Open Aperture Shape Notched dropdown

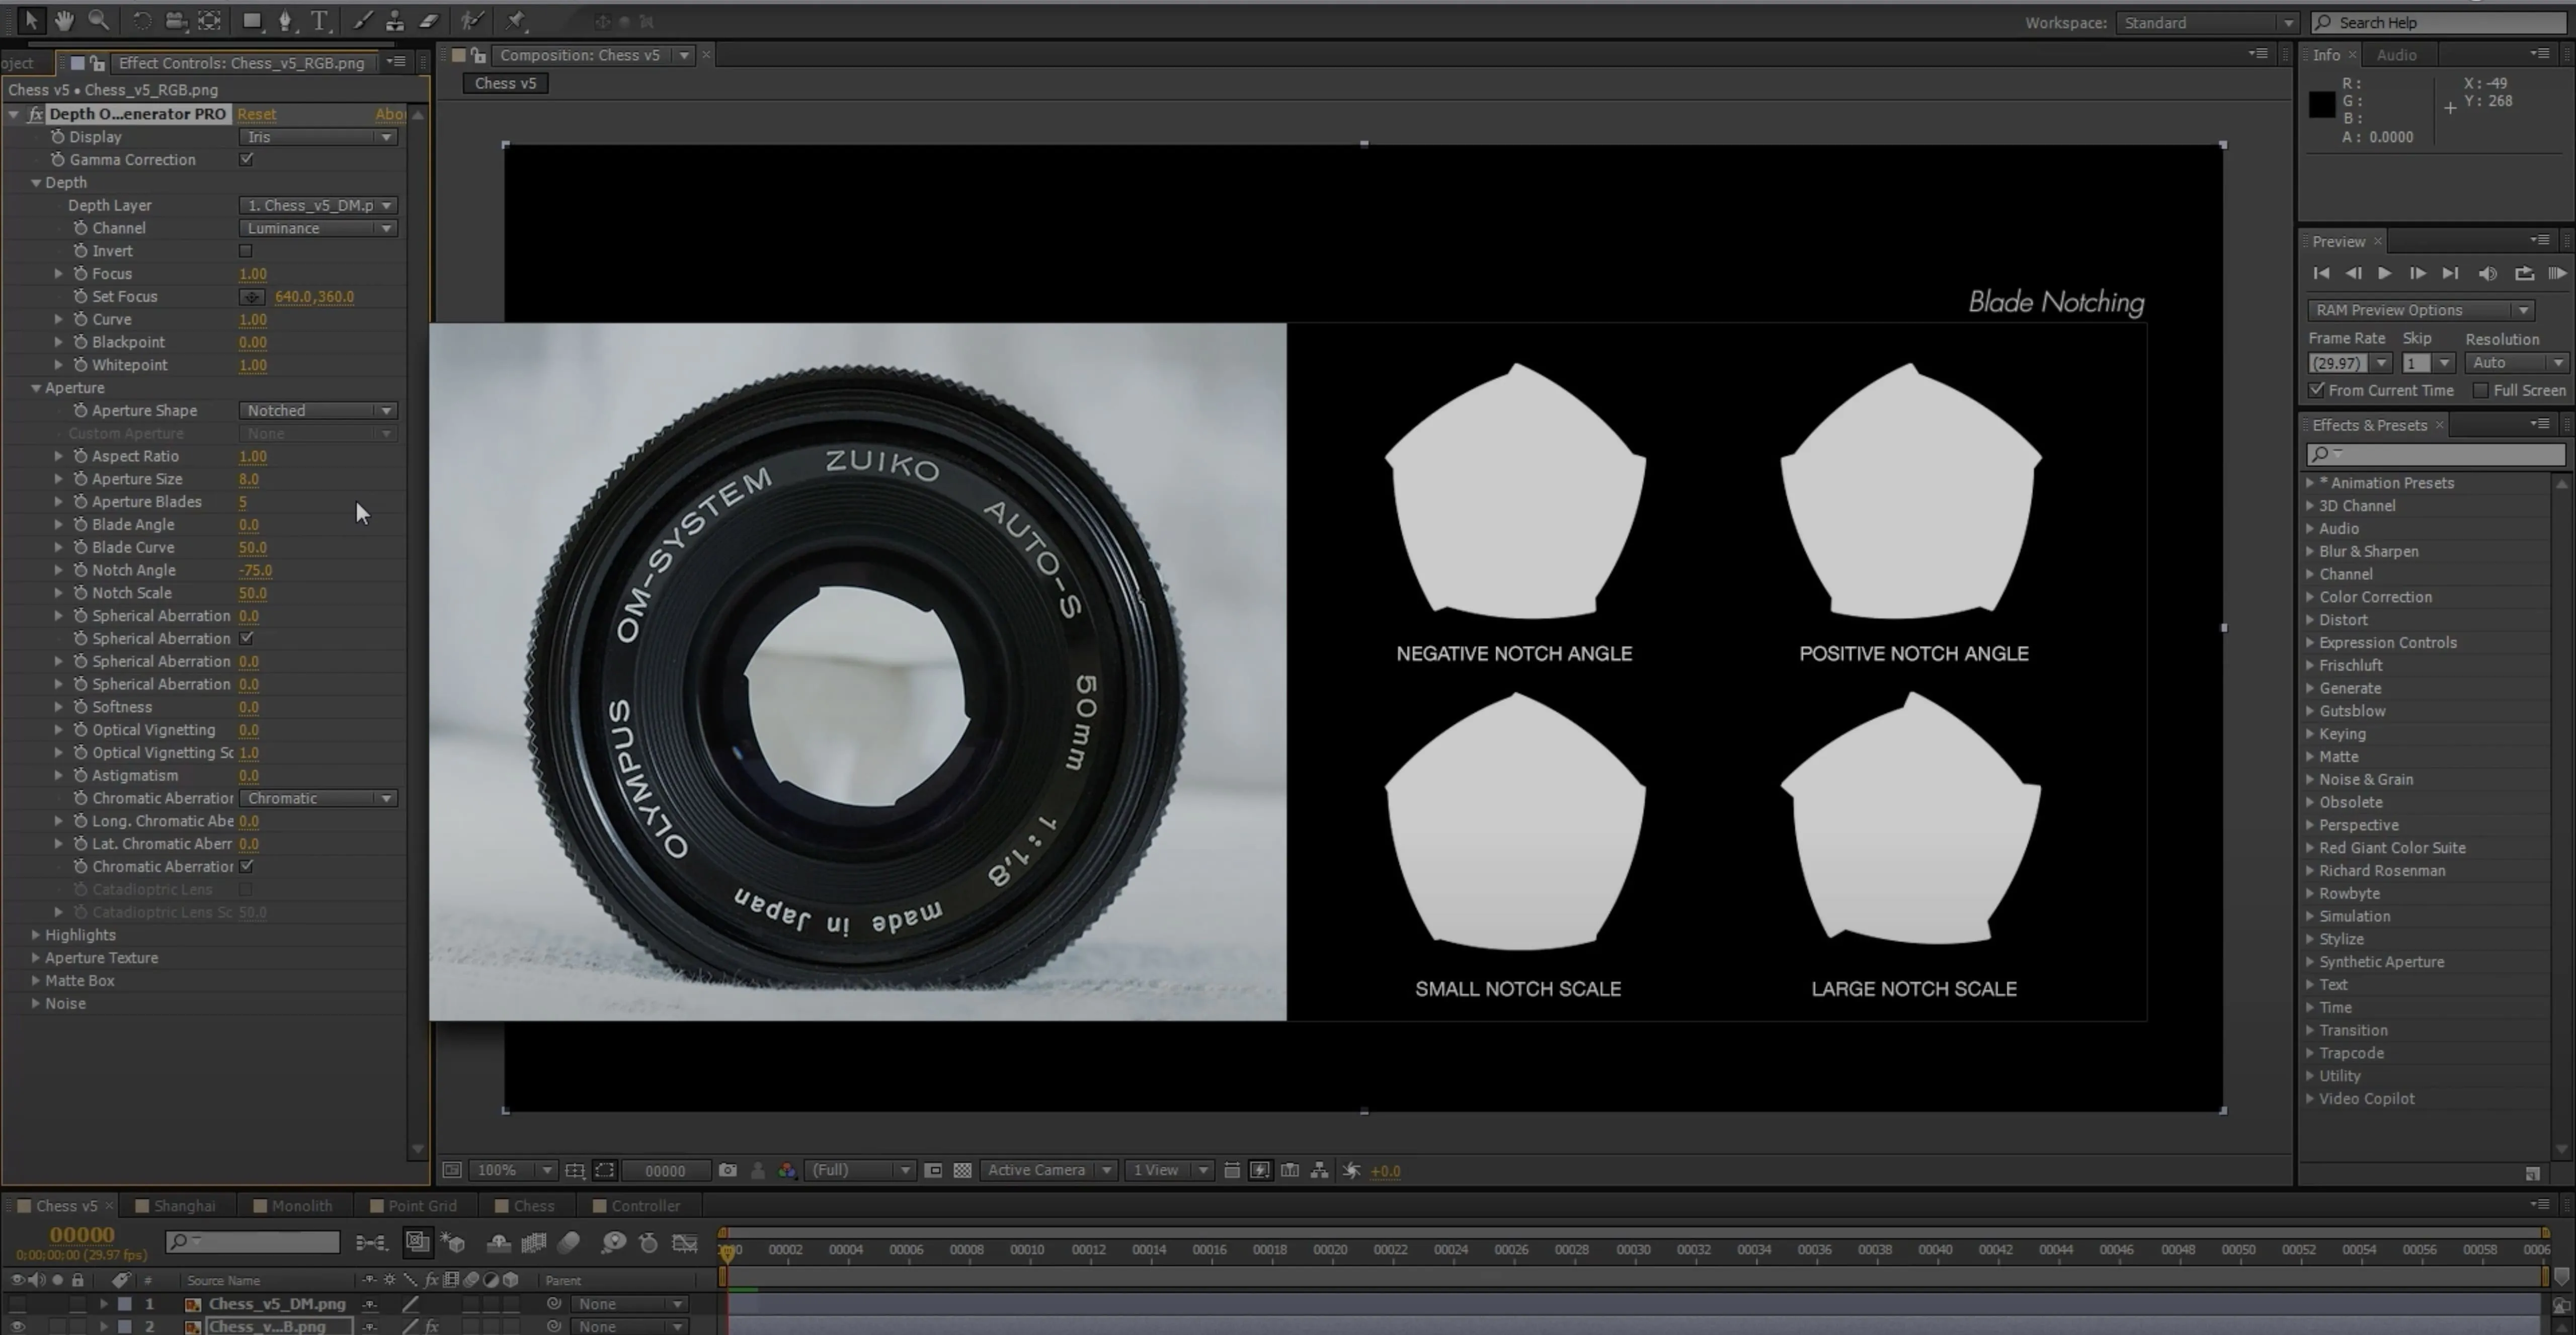[318, 411]
